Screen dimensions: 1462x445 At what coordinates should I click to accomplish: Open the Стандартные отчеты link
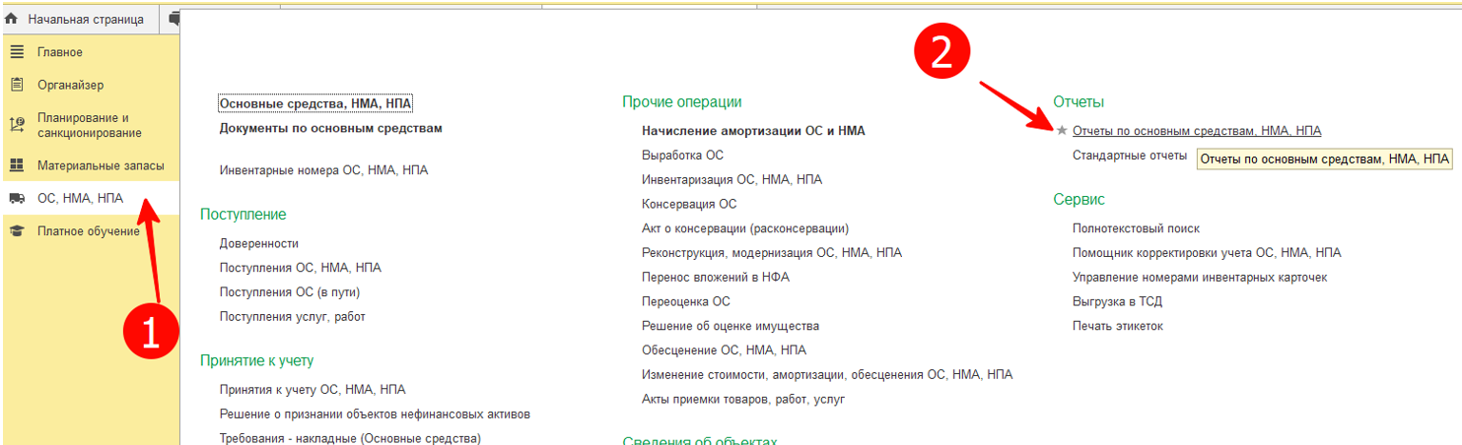click(x=1129, y=156)
